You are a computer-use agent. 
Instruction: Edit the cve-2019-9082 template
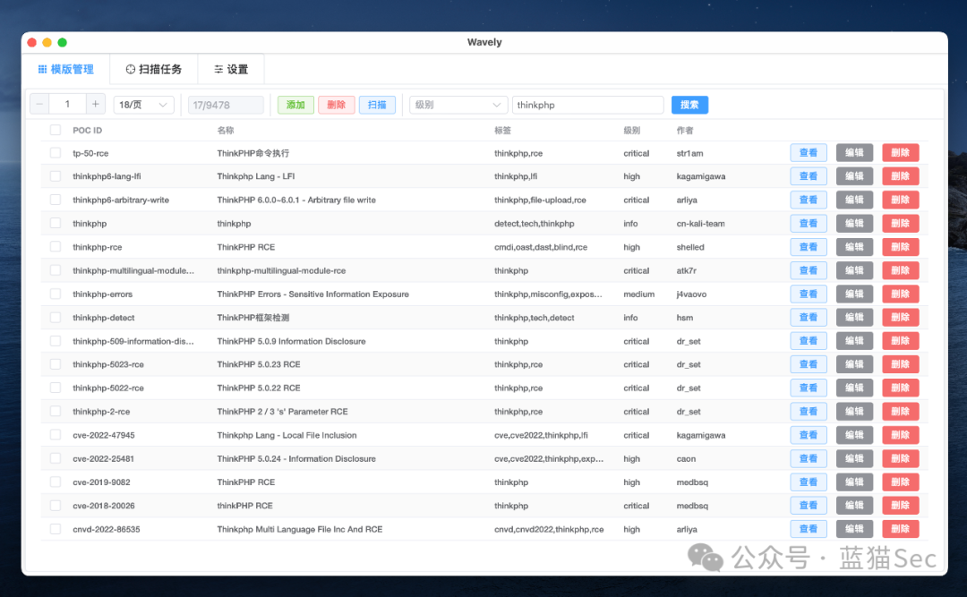[854, 482]
